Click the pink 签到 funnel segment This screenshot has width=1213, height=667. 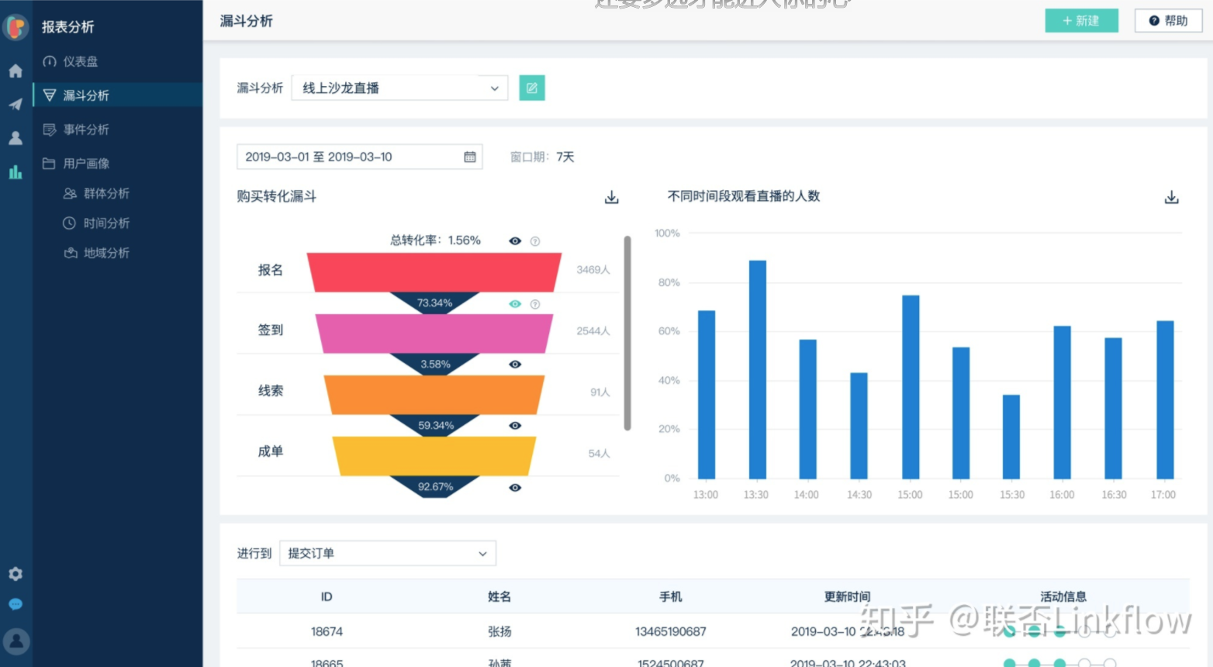click(434, 333)
